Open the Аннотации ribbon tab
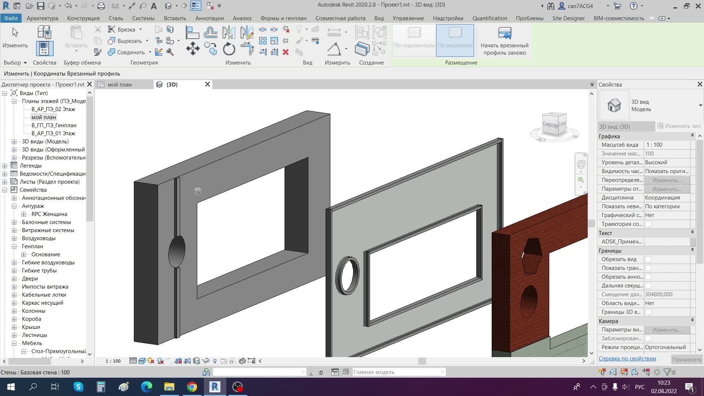The image size is (704, 396). (x=209, y=18)
